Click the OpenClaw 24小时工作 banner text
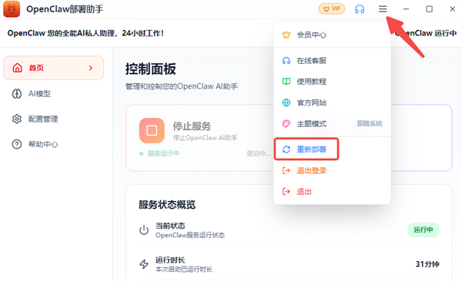Image resolution: width=462 pixels, height=281 pixels. 85,33
